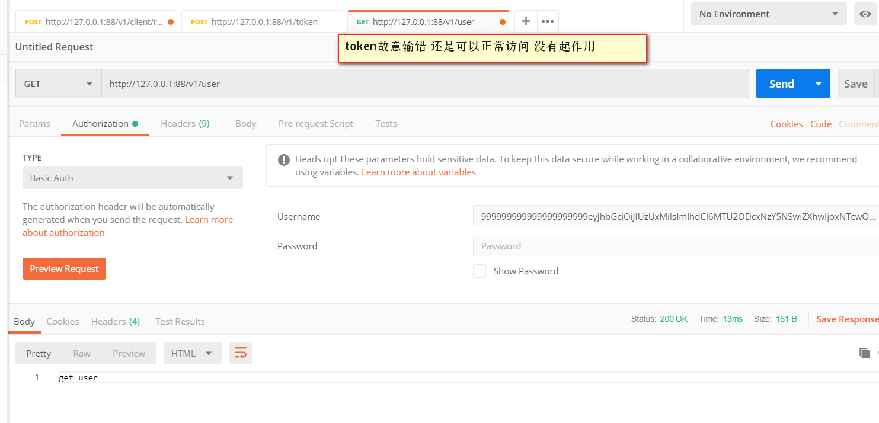879x423 pixels.
Task: Switch to the POST v1/token request tab
Action: [x=263, y=22]
